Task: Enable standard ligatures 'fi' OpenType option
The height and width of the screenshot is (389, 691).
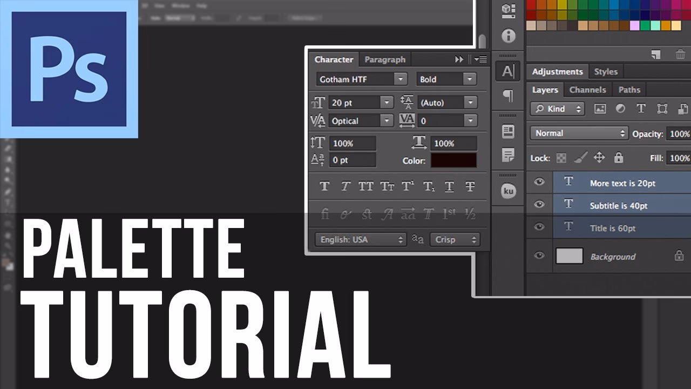Action: click(324, 214)
